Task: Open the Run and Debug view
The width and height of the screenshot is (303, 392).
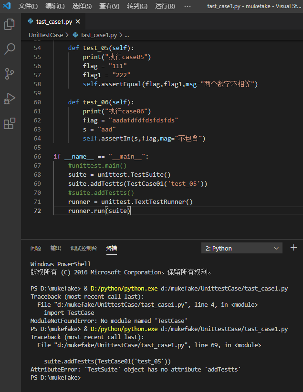Action: (x=10, y=99)
